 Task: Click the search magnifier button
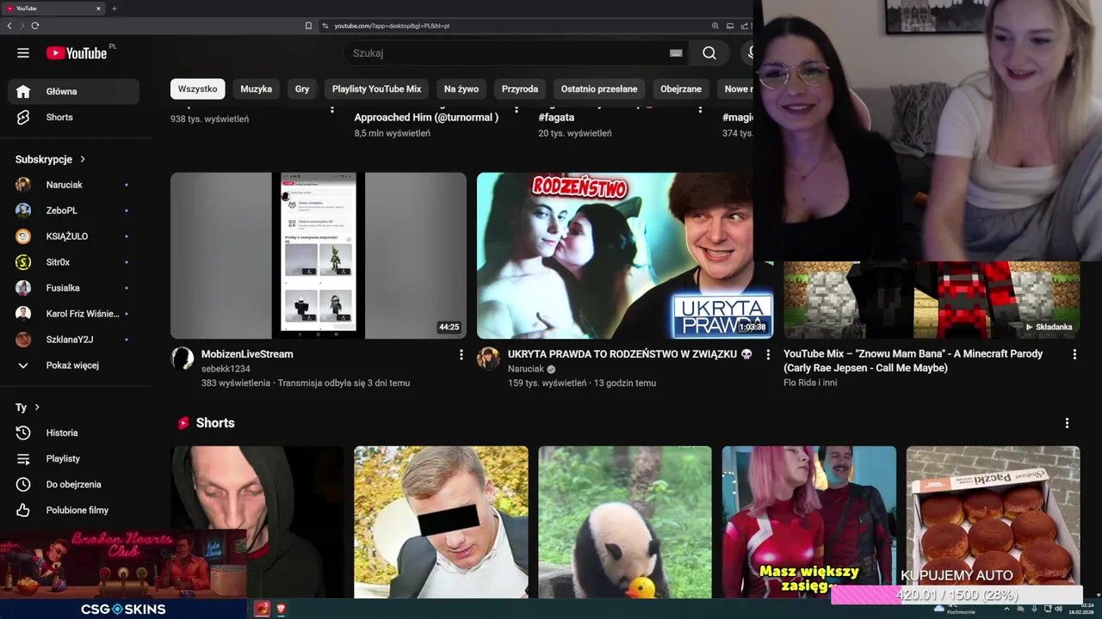point(709,53)
